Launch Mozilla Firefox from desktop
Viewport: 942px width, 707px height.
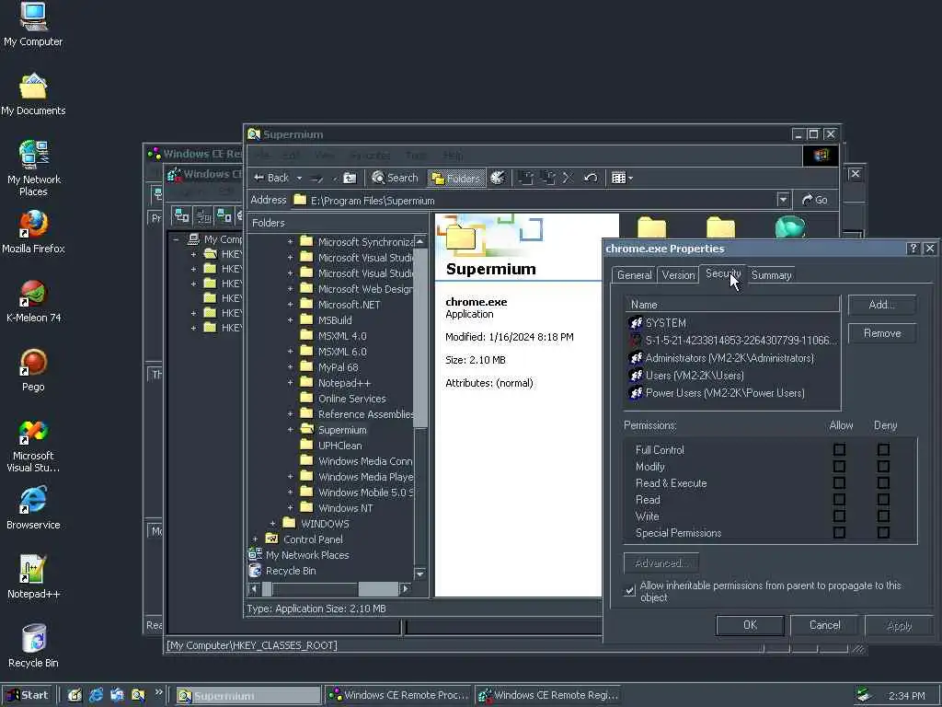pos(33,232)
